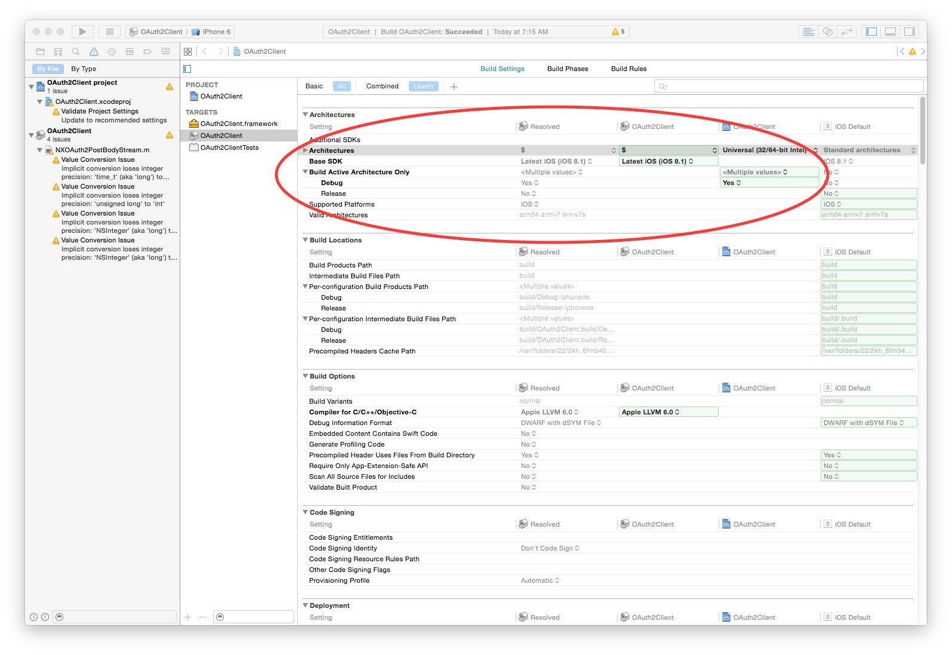
Task: Toggle the Utilities panel visibility
Action: click(x=910, y=32)
